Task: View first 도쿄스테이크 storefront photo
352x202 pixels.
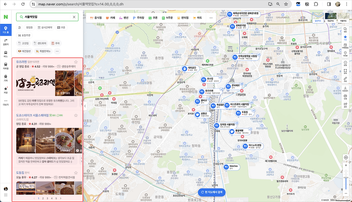Action: (26, 141)
